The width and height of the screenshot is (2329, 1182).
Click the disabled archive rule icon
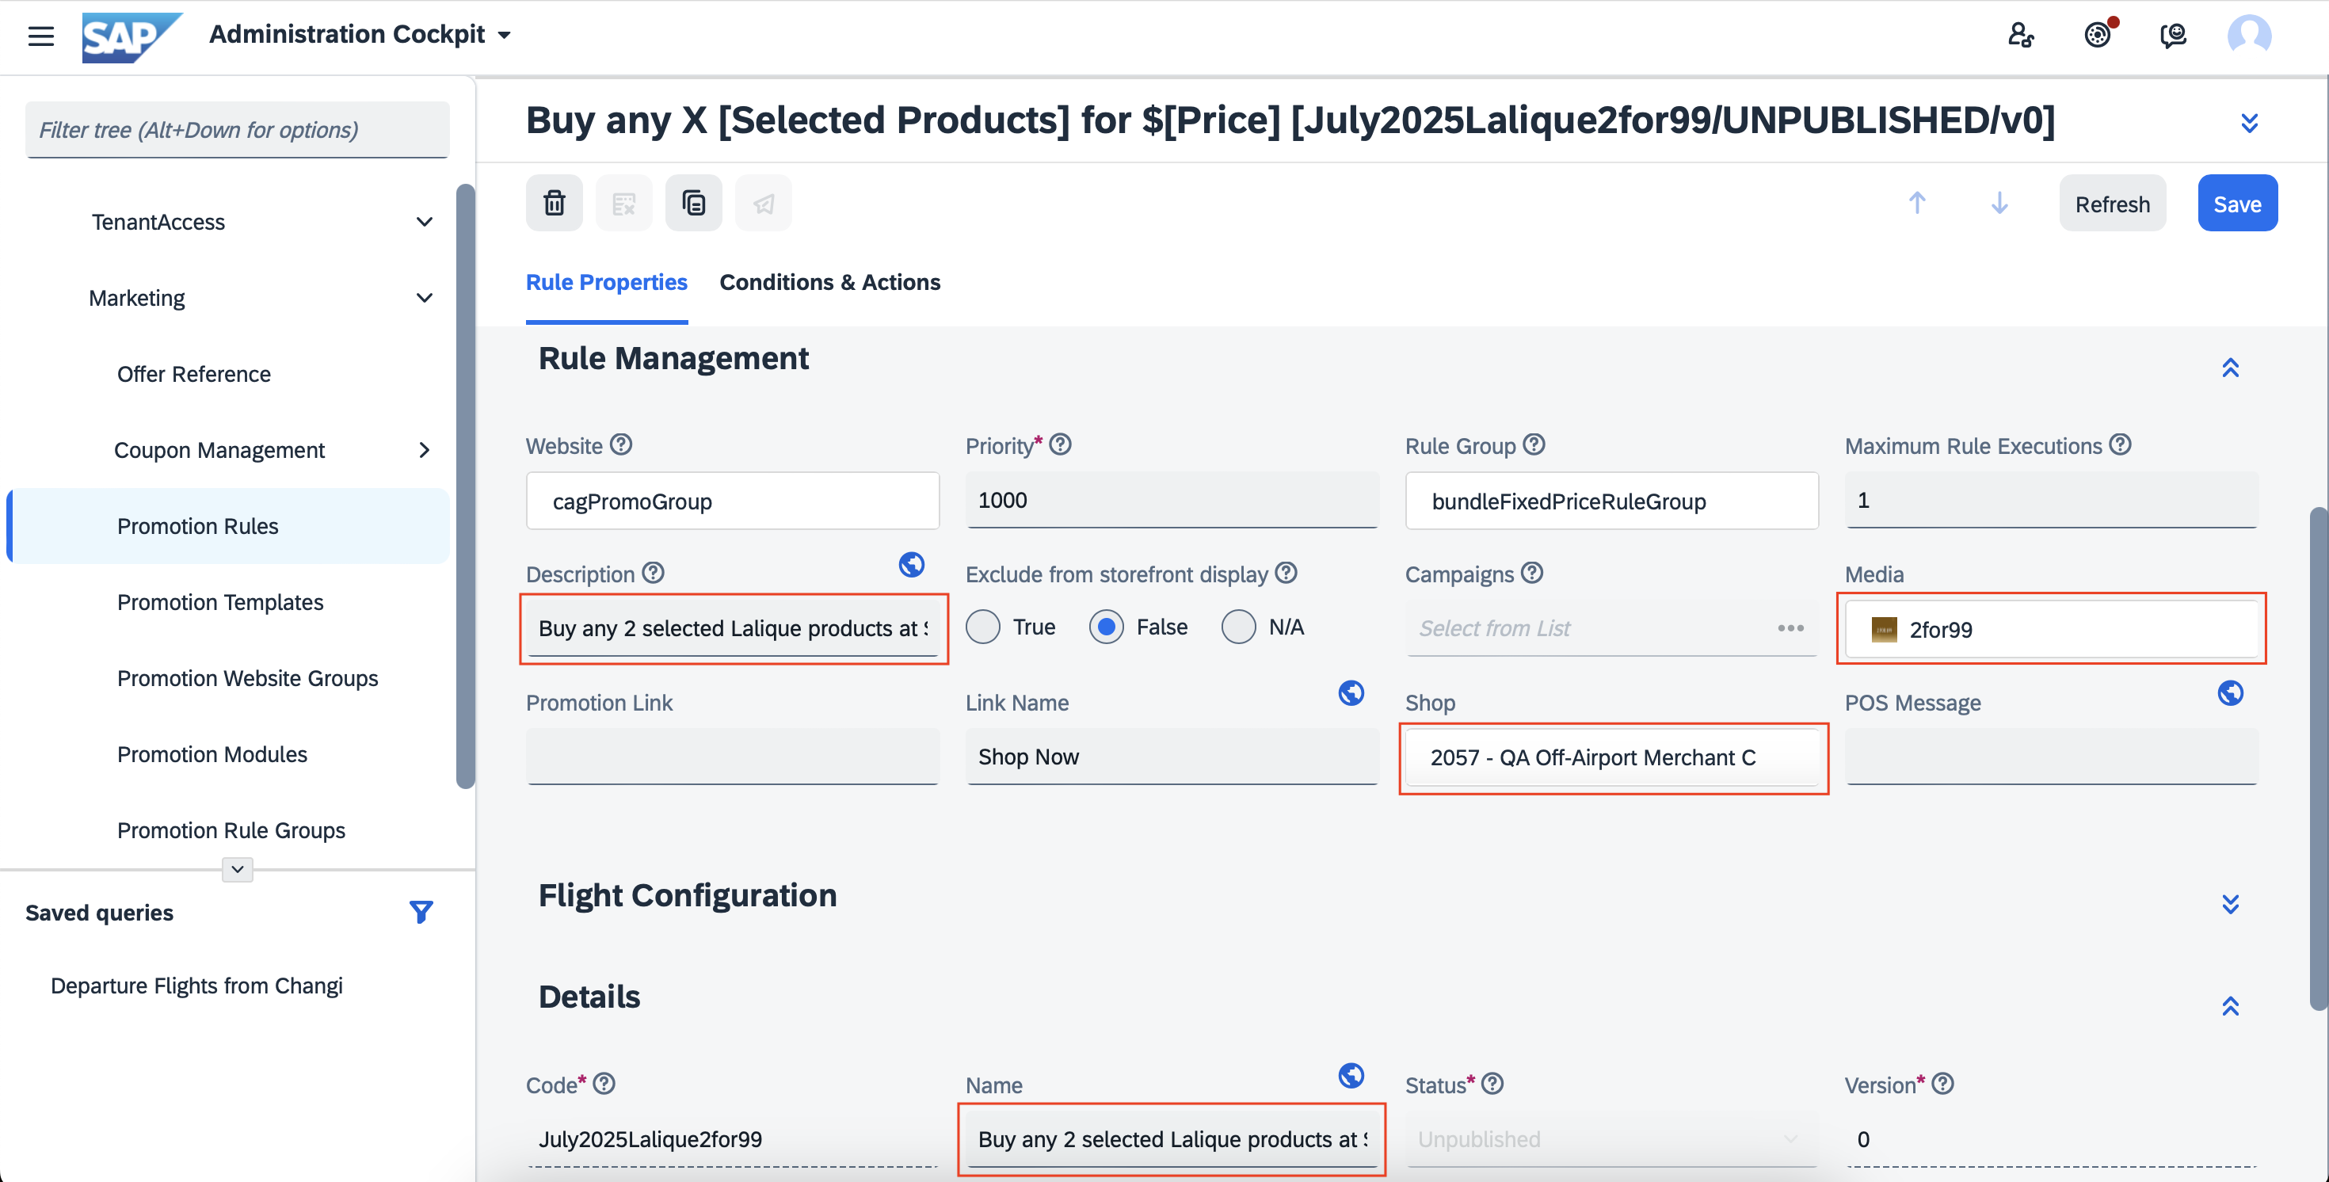tap(624, 203)
